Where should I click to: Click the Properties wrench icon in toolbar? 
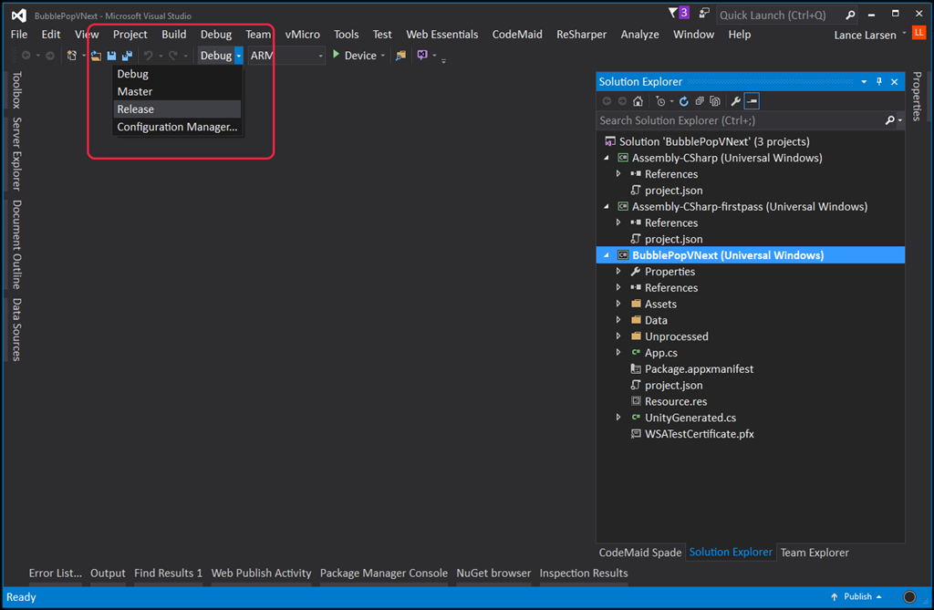tap(736, 101)
